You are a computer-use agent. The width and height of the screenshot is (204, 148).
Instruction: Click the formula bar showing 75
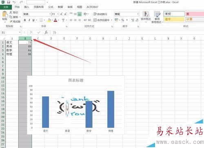127,32
